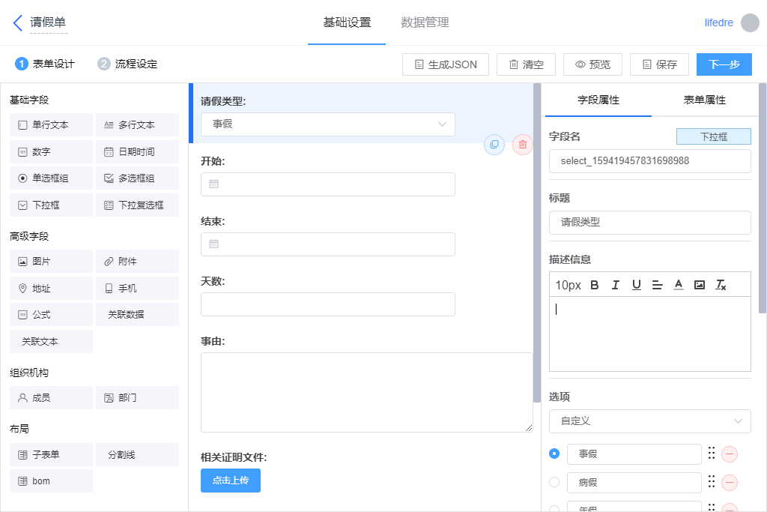Apply italic formatting in description editor

616,285
